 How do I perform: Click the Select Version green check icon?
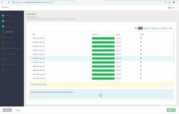tap(3, 21)
